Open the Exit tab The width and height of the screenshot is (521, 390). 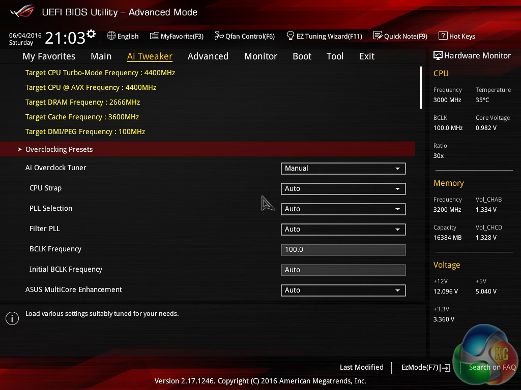click(367, 56)
